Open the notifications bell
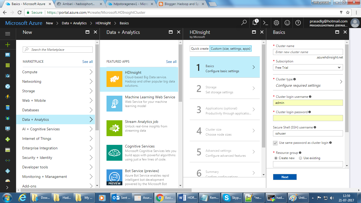Screen dimensions: 361x203 click(x=254, y=23)
